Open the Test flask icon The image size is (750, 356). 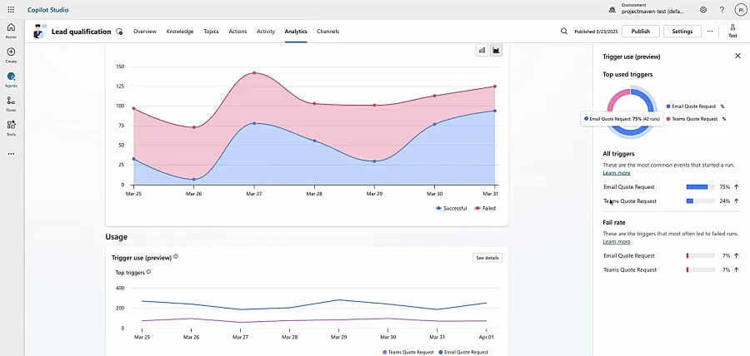tap(732, 31)
